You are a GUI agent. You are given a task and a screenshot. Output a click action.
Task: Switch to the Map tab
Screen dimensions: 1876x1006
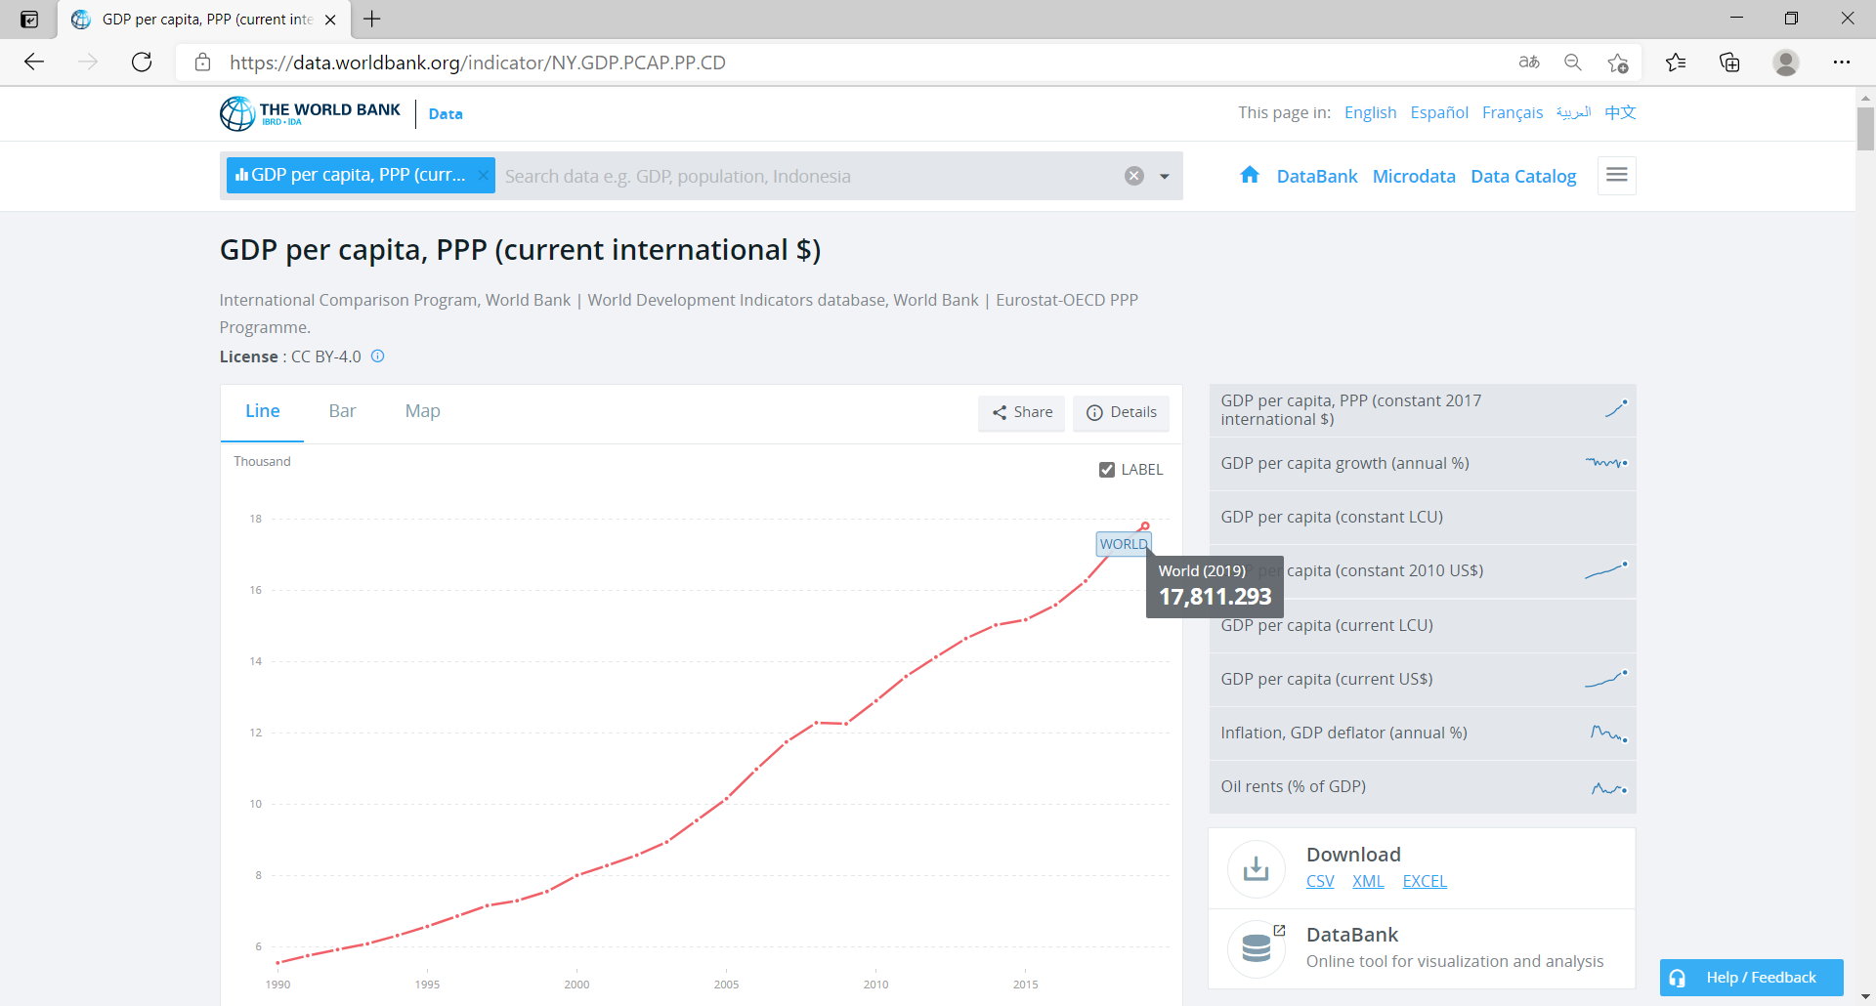[x=422, y=411]
